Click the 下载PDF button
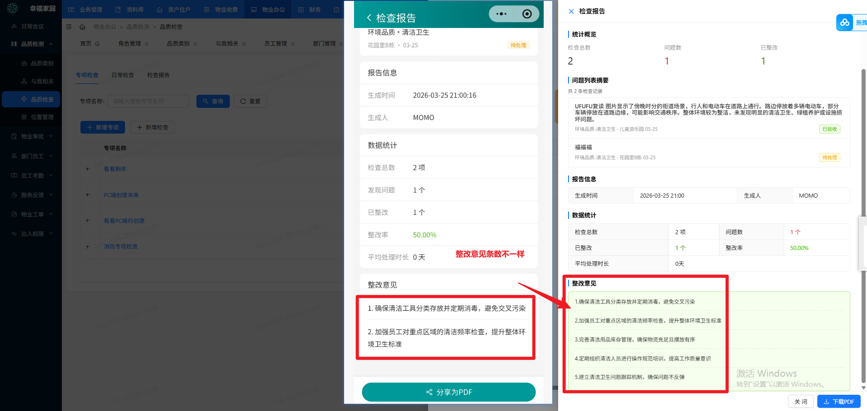 pos(839,402)
